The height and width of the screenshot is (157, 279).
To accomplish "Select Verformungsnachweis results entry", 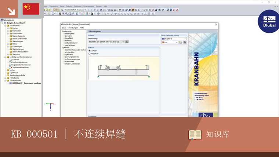I will click(72, 59).
